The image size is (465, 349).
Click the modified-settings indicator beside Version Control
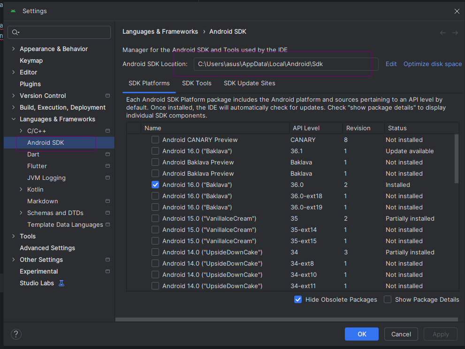coord(107,96)
